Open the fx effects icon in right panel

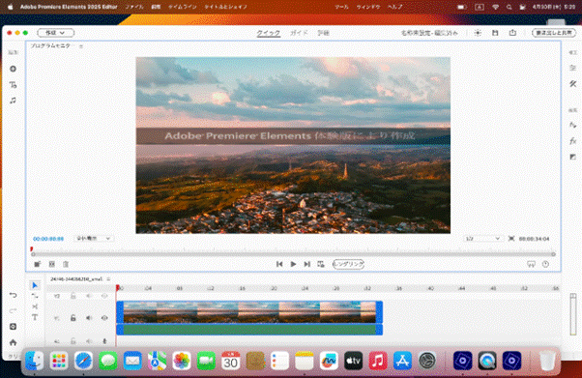tap(573, 141)
